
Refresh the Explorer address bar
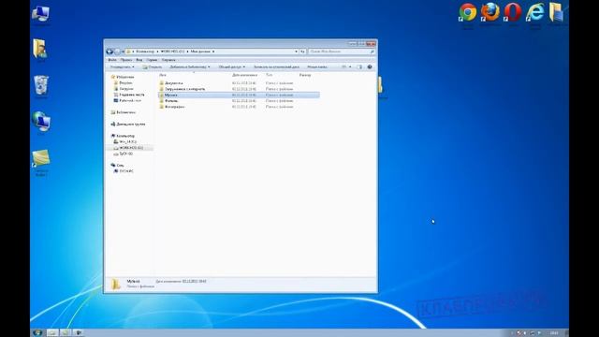[x=302, y=51]
